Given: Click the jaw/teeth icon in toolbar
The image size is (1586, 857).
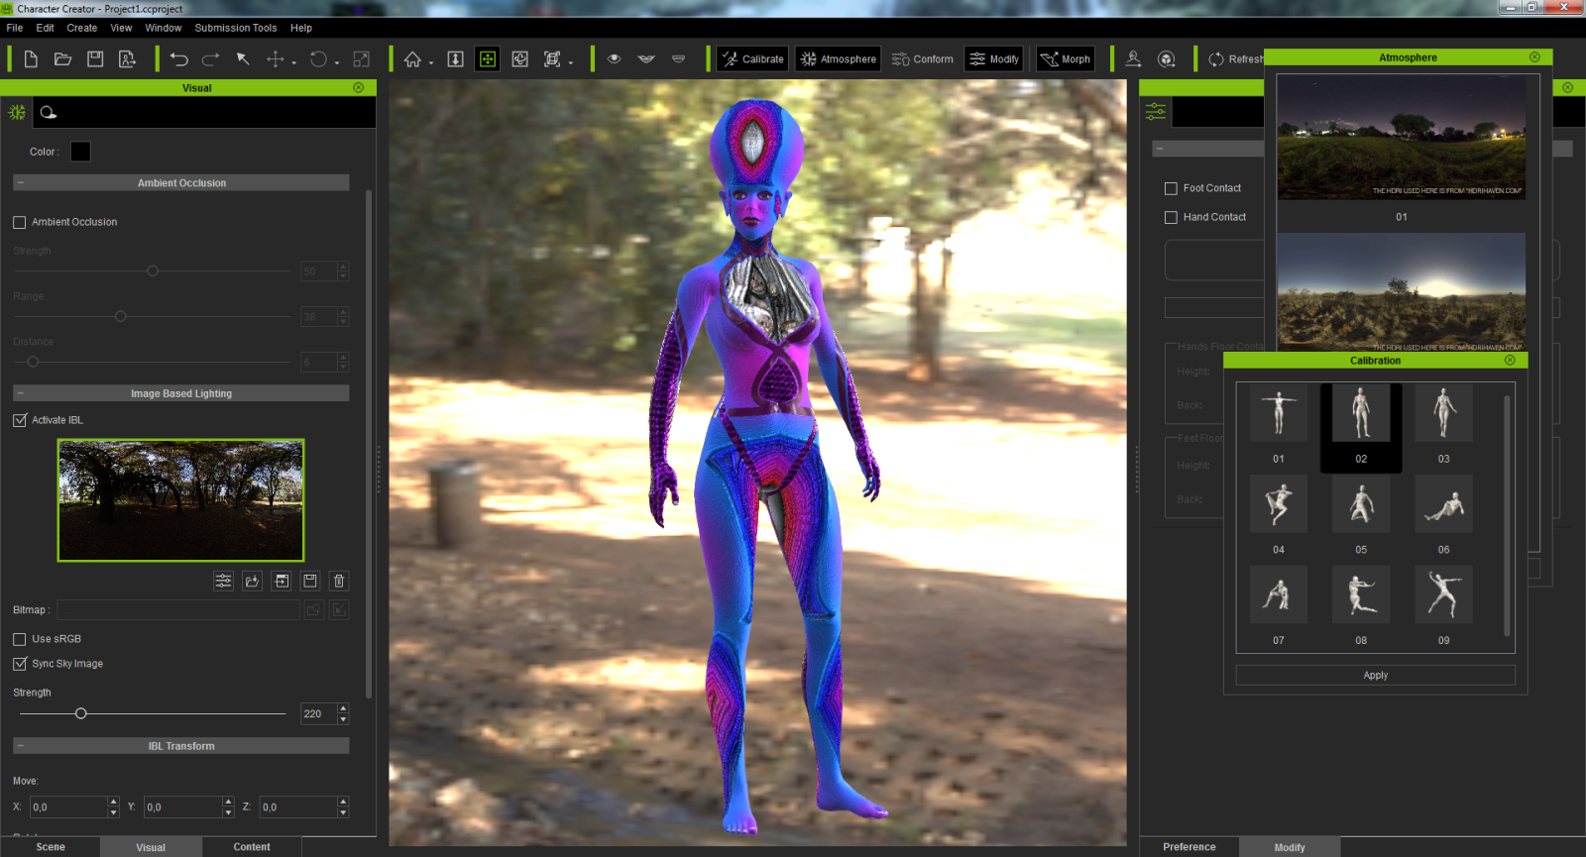Looking at the screenshot, I should click(x=678, y=59).
